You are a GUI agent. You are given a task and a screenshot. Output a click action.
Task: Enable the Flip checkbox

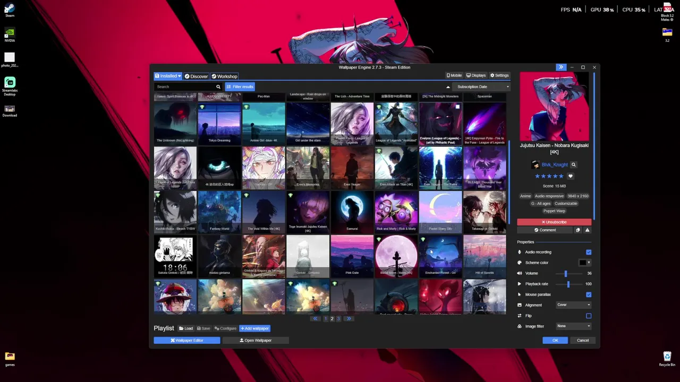pyautogui.click(x=589, y=316)
